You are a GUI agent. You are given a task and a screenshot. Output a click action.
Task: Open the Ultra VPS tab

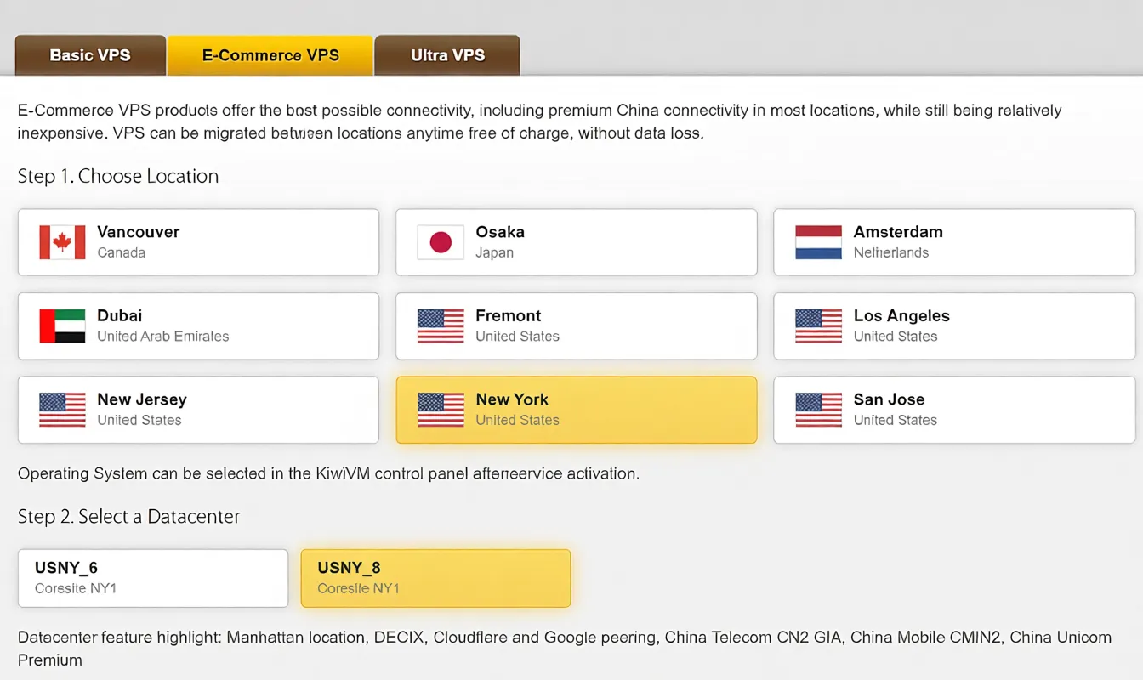(447, 55)
